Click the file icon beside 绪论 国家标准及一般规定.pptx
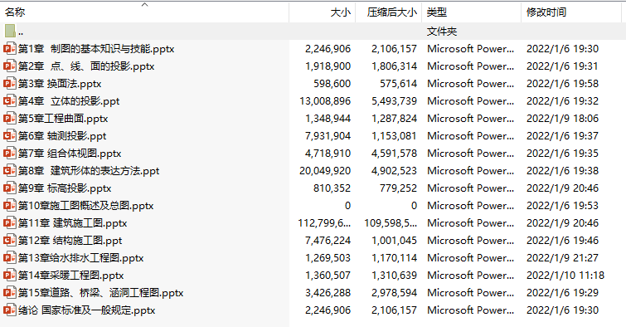626x327 pixels. pyautogui.click(x=10, y=310)
